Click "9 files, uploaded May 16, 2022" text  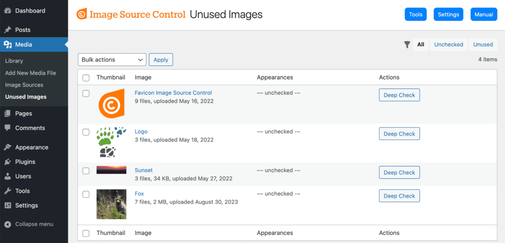click(x=174, y=101)
